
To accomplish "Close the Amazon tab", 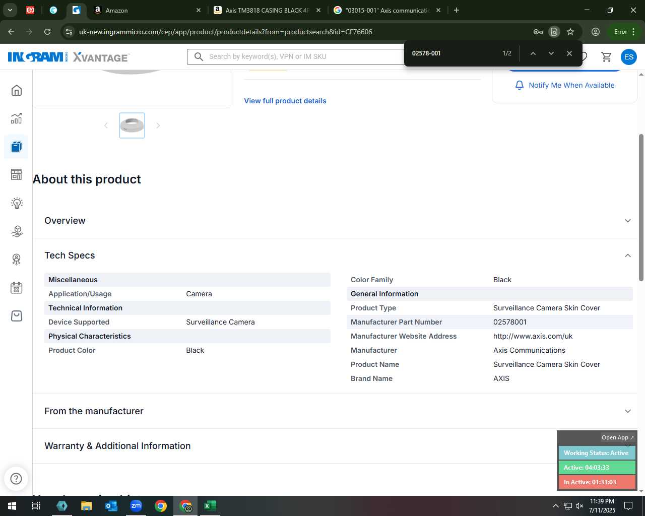I will [x=199, y=10].
